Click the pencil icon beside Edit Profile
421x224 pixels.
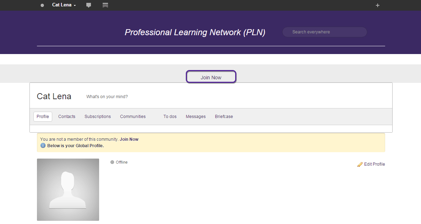click(360, 164)
